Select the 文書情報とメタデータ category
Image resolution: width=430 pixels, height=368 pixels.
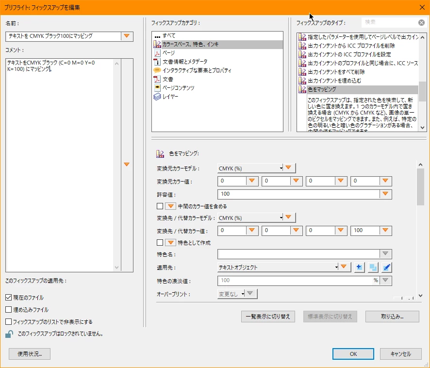[185, 62]
